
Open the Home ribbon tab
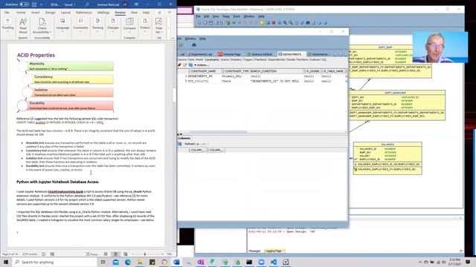(x=21, y=13)
